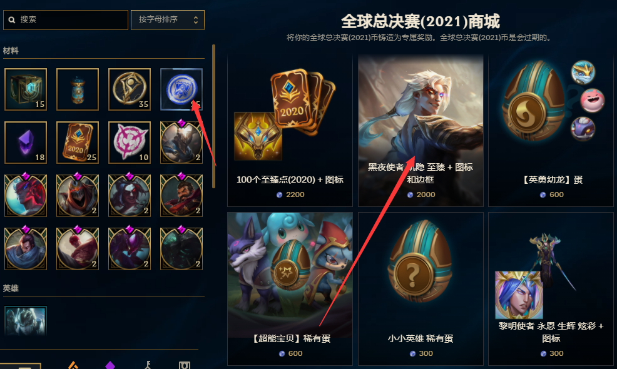Screen dimensions: 617x369
Task: Click inside the 搜索 search field
Action: coord(66,19)
